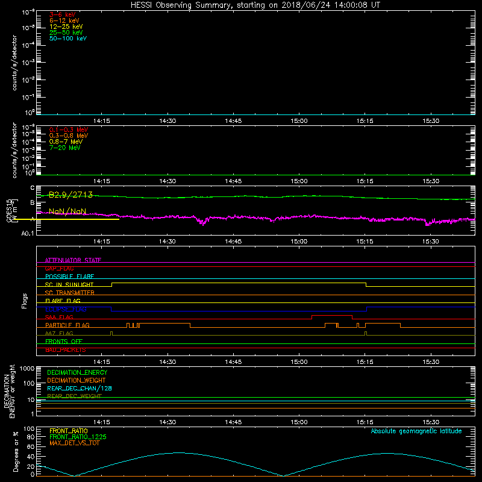Select the vertical Flags axis title
The width and height of the screenshot is (482, 482).
(x=25, y=301)
